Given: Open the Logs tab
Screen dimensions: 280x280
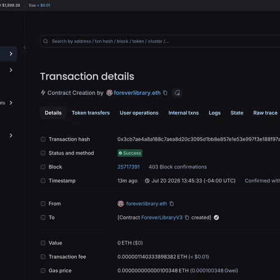Looking at the screenshot, I should (214, 113).
